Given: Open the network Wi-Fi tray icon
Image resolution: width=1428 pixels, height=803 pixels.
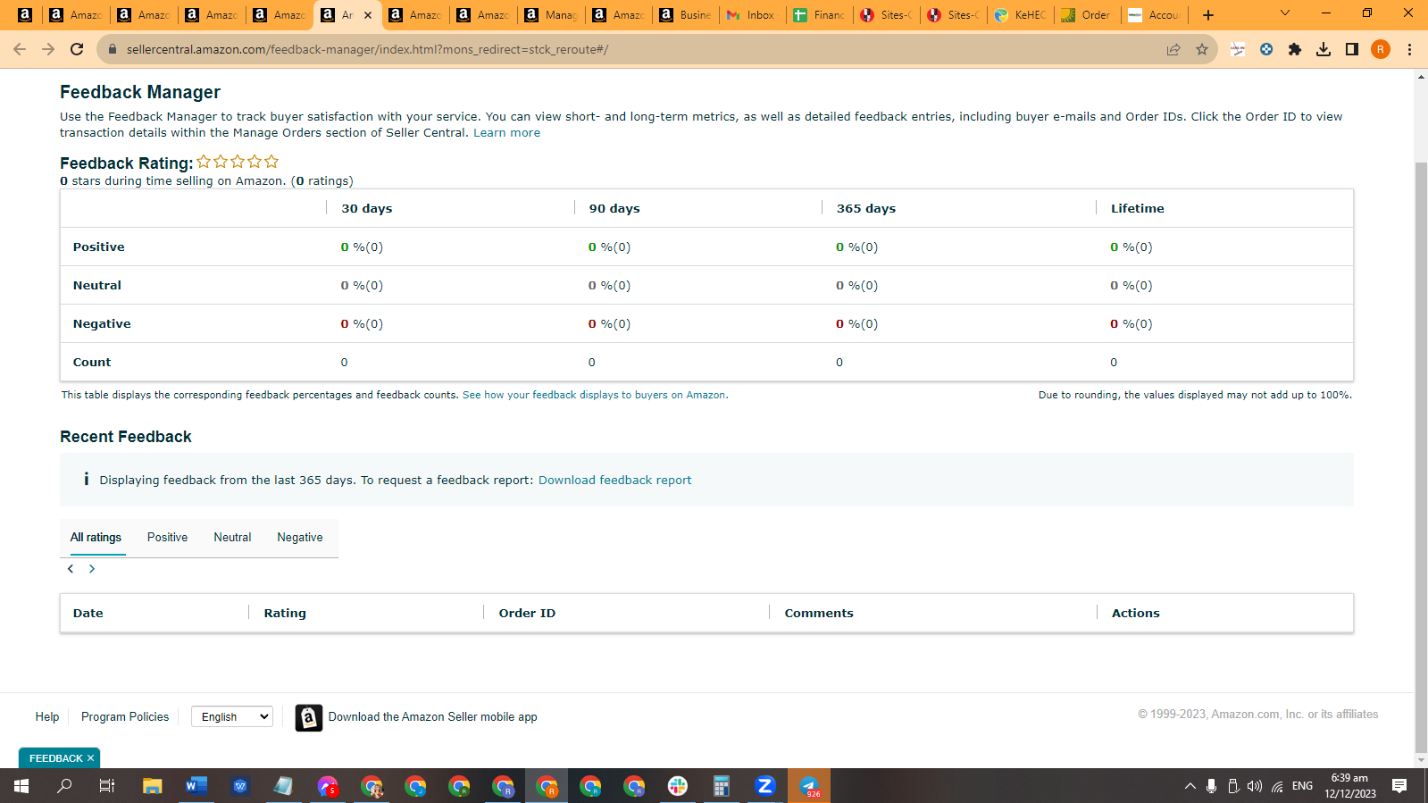Looking at the screenshot, I should point(1278,786).
